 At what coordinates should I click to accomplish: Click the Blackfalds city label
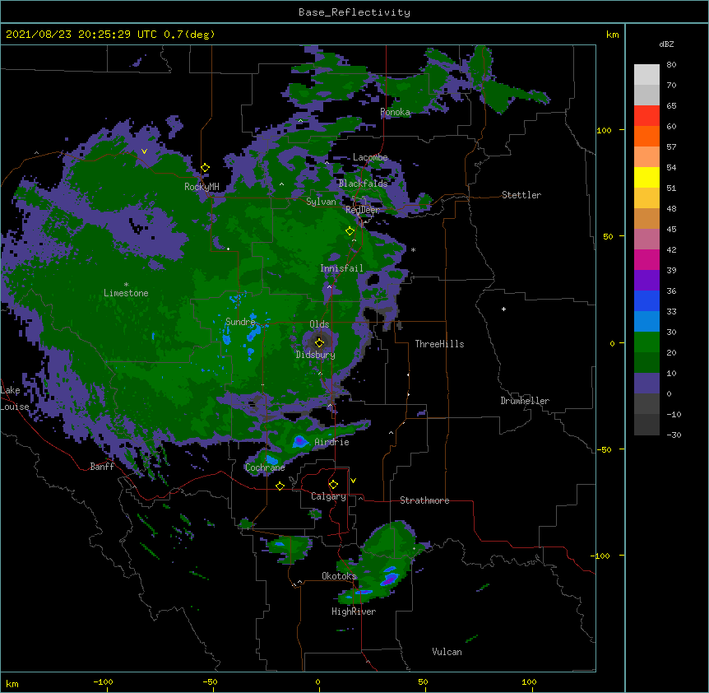(x=363, y=184)
